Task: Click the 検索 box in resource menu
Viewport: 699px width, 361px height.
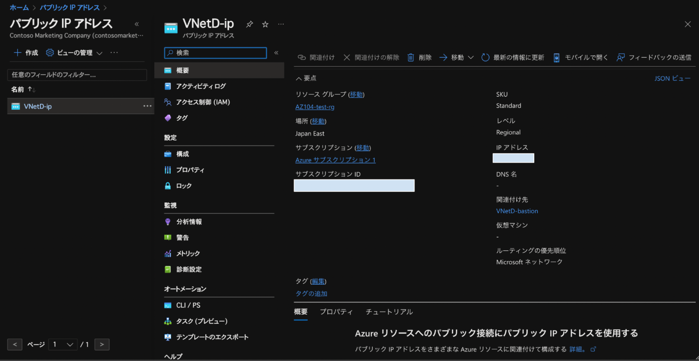Action: point(216,53)
